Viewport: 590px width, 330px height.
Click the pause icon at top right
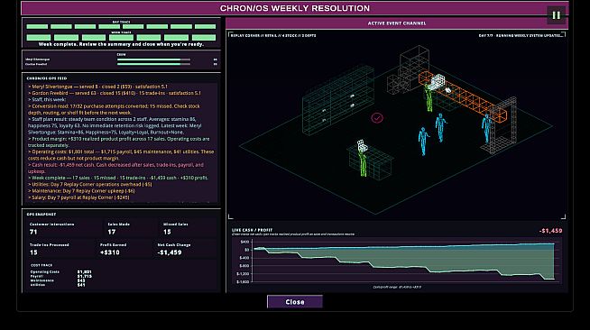click(x=556, y=15)
